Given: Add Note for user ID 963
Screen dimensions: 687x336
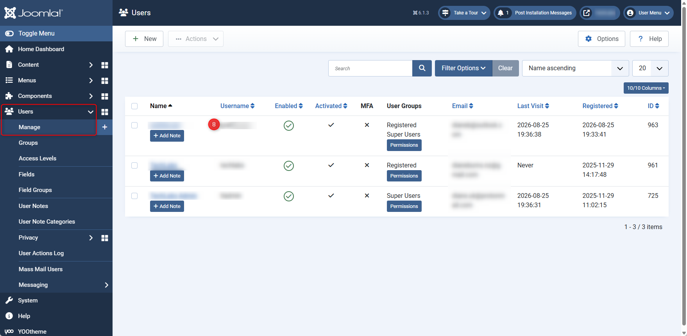Looking at the screenshot, I should [x=167, y=136].
